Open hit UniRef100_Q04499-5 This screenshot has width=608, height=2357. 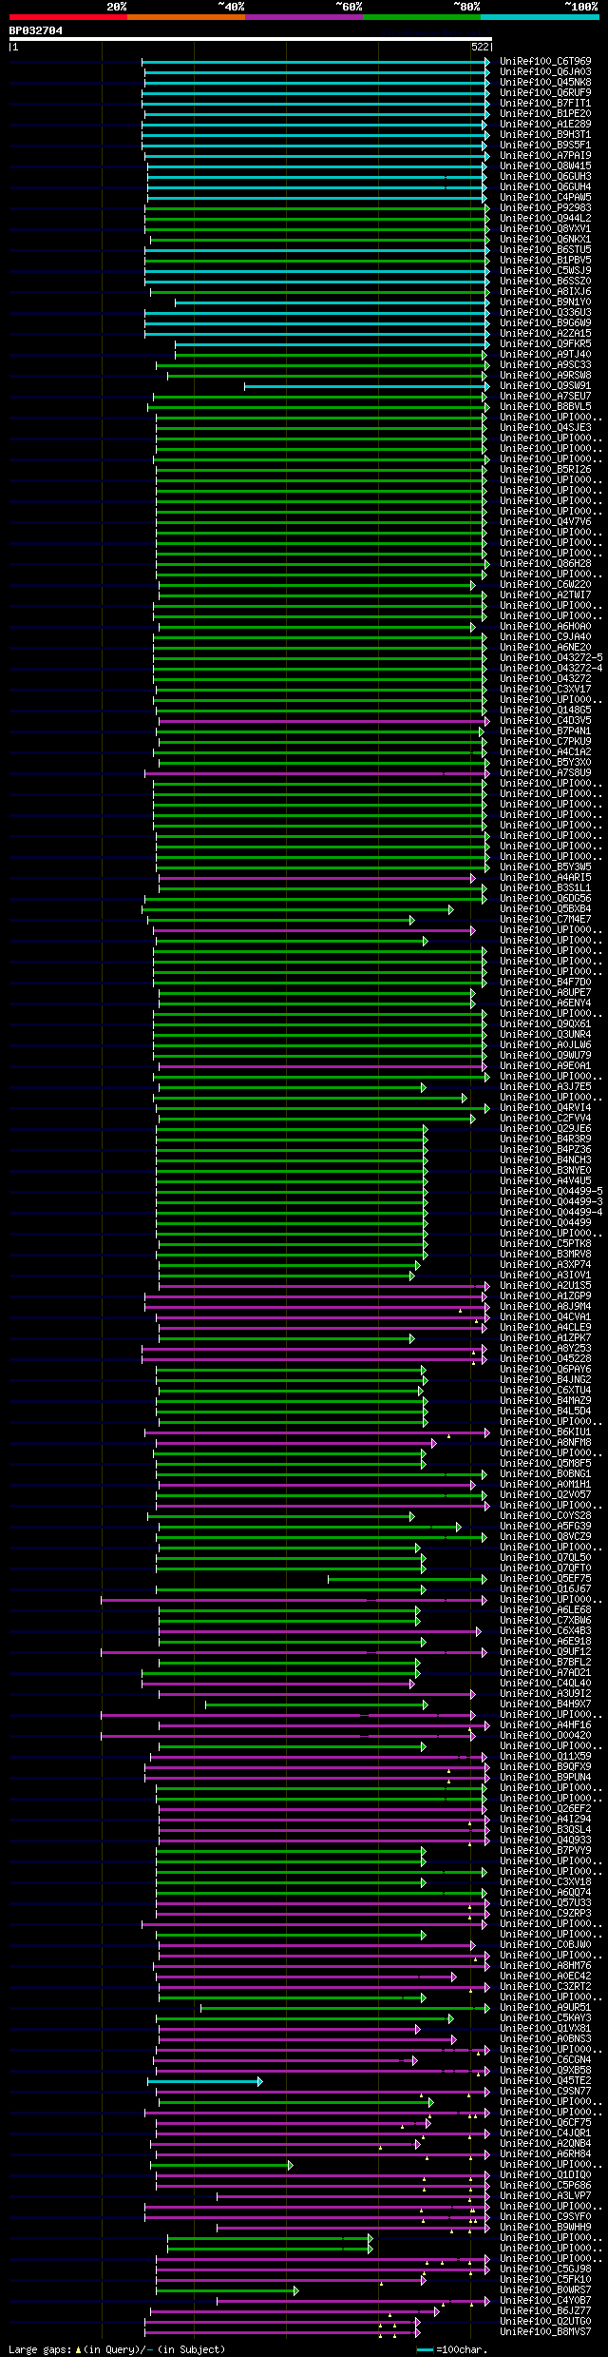tap(551, 1192)
